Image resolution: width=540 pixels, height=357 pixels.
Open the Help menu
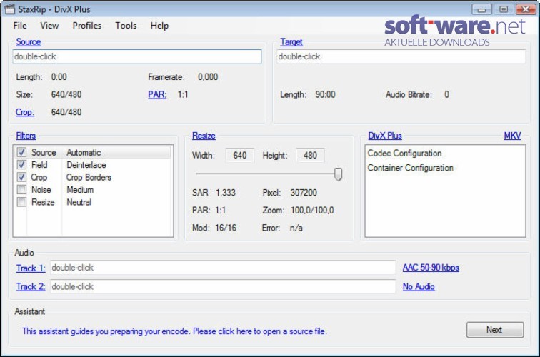159,26
